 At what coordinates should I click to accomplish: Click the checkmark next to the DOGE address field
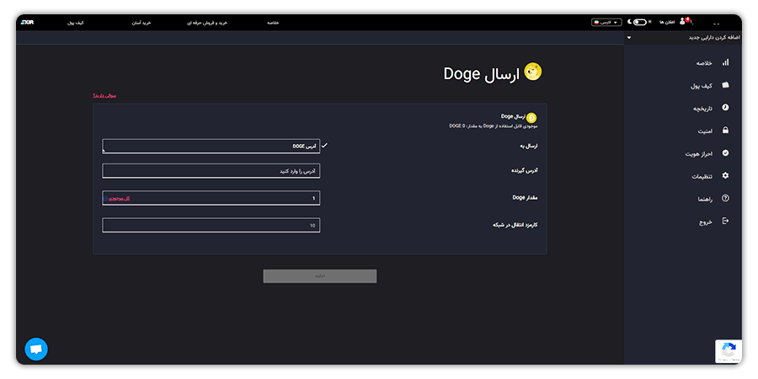324,146
